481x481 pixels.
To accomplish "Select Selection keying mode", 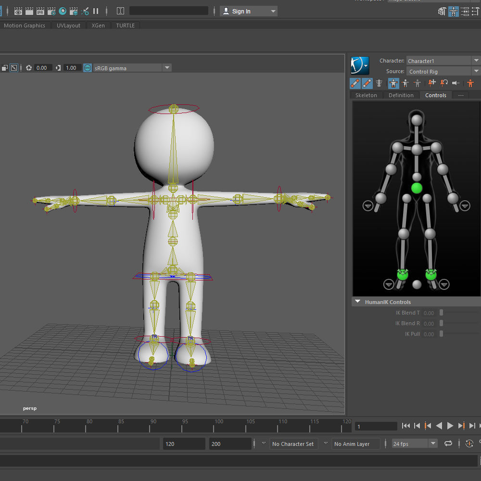I will point(417,83).
